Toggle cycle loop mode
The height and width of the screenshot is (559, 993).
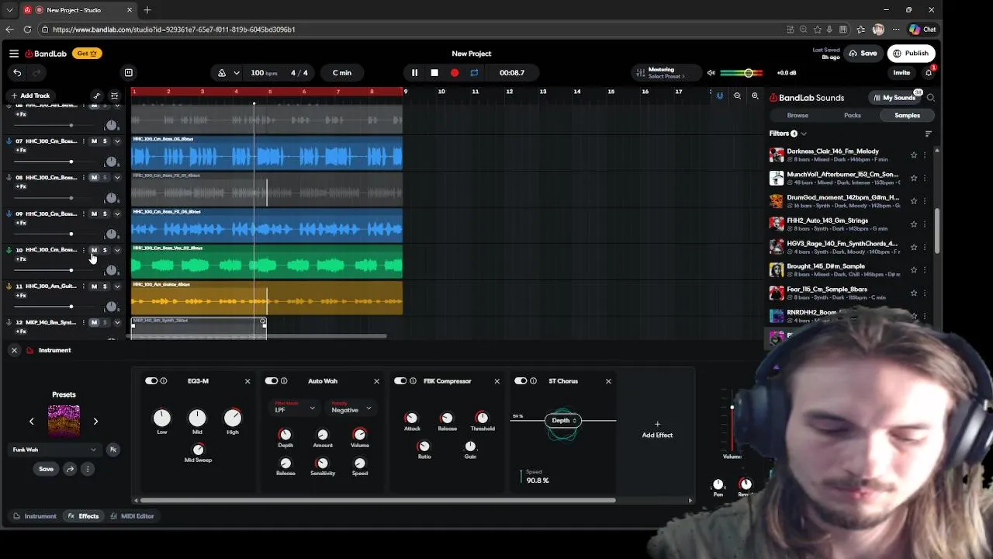pos(474,73)
